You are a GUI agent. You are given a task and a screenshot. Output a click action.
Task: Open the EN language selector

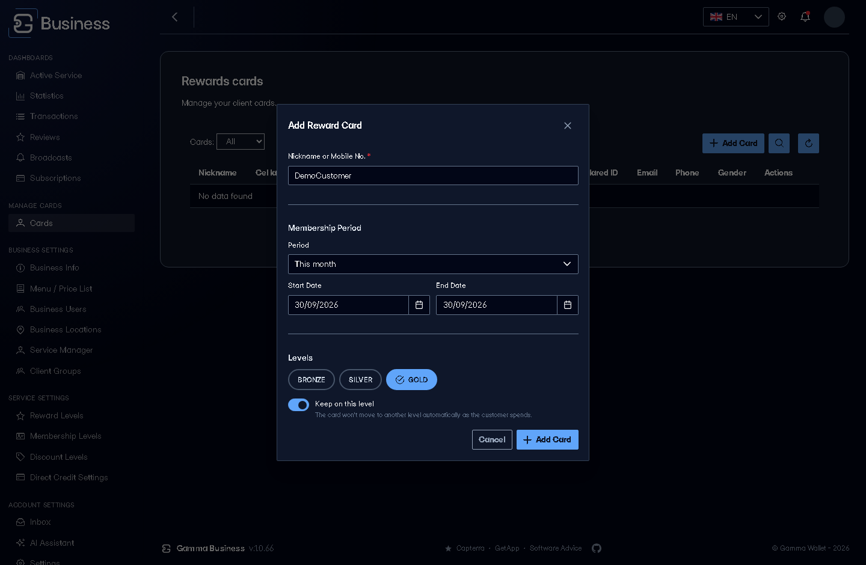click(x=736, y=17)
